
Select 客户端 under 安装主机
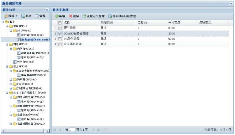[x=32, y=119]
